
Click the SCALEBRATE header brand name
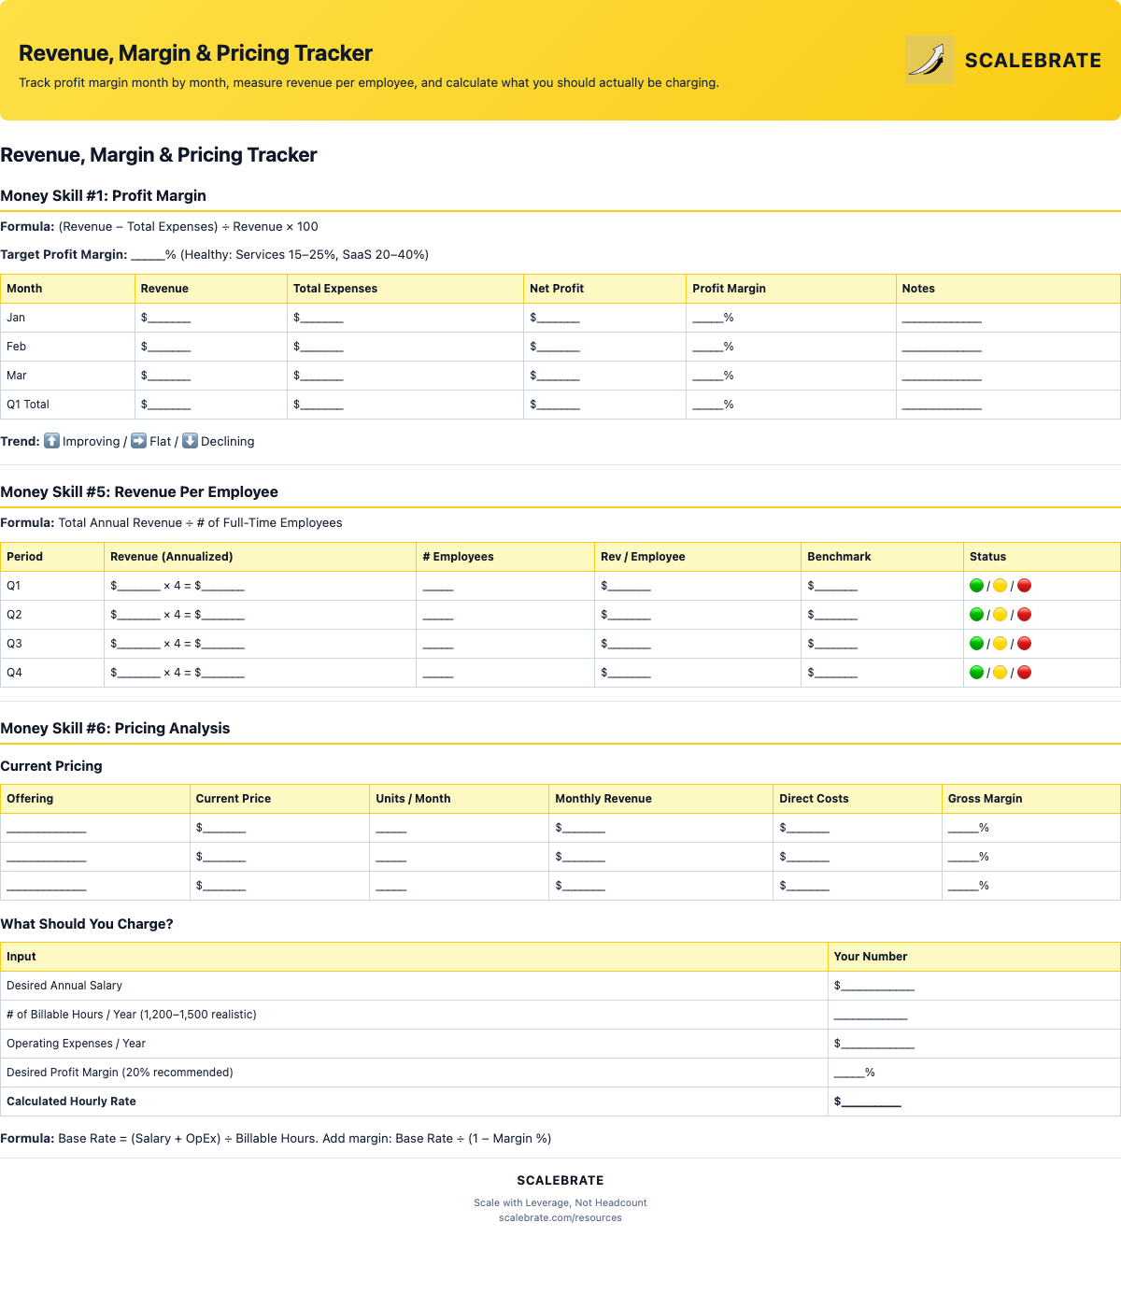point(1033,60)
